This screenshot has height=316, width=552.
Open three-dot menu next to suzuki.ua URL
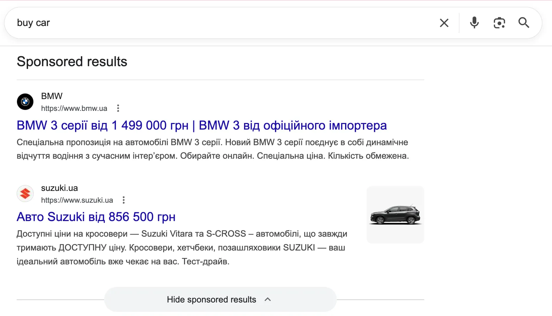coord(124,200)
